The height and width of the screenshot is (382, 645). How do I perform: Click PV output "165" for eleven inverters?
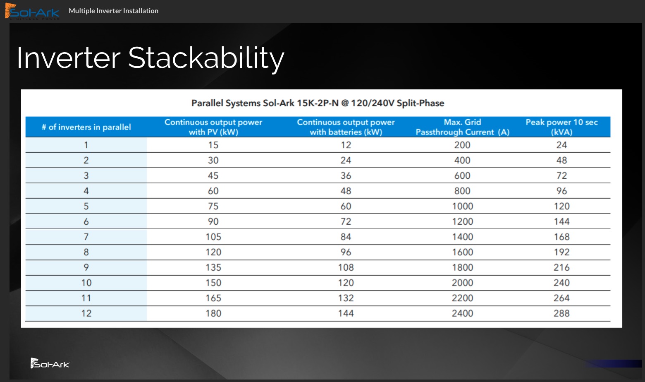[x=213, y=298]
